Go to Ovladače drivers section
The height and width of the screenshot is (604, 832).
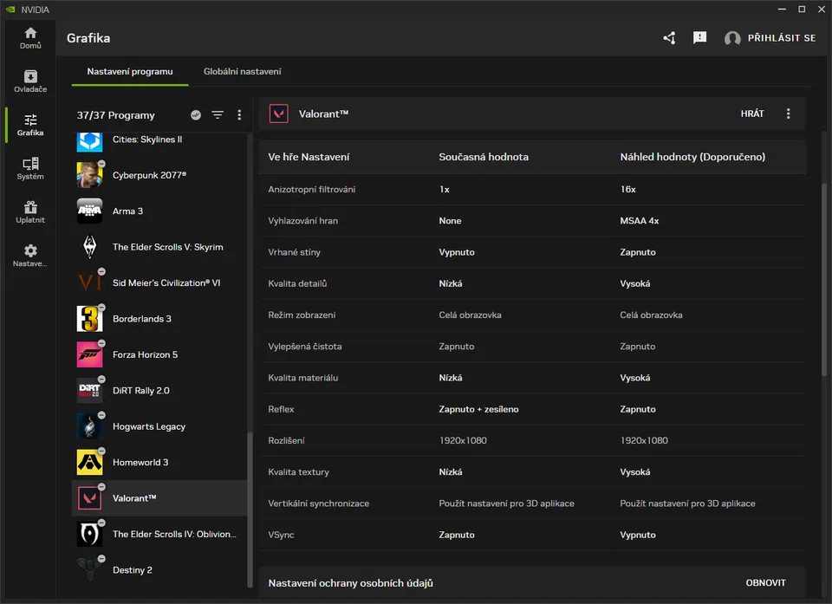(x=30, y=81)
